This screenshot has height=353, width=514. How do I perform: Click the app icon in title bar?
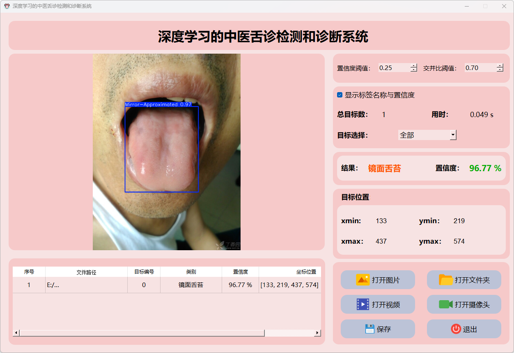(x=7, y=6)
